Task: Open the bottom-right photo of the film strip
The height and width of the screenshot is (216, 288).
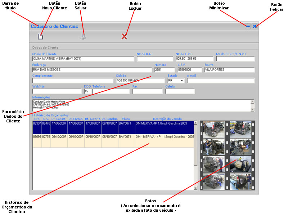Action: click(240, 181)
